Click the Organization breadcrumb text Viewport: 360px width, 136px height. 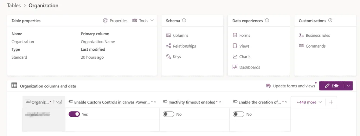(x=43, y=6)
